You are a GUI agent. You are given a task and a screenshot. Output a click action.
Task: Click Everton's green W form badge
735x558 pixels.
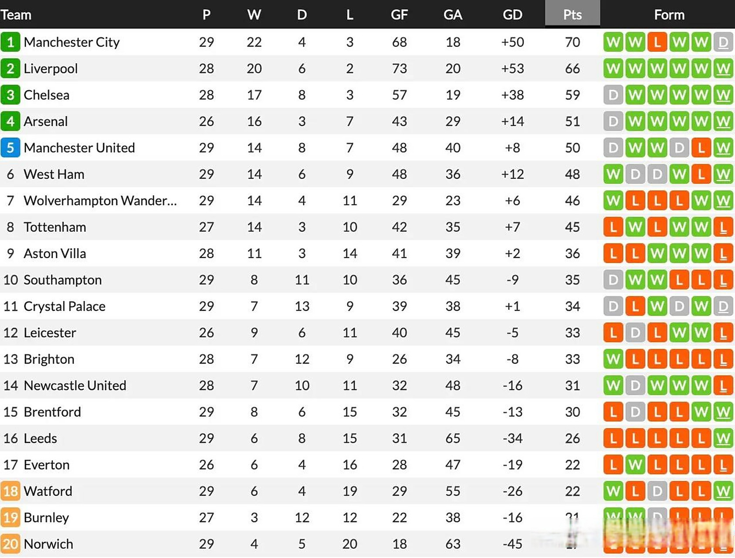click(635, 465)
